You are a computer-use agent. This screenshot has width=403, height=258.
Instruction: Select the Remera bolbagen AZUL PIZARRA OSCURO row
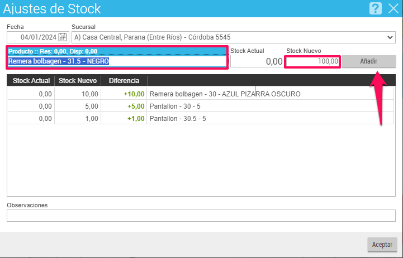click(x=201, y=94)
